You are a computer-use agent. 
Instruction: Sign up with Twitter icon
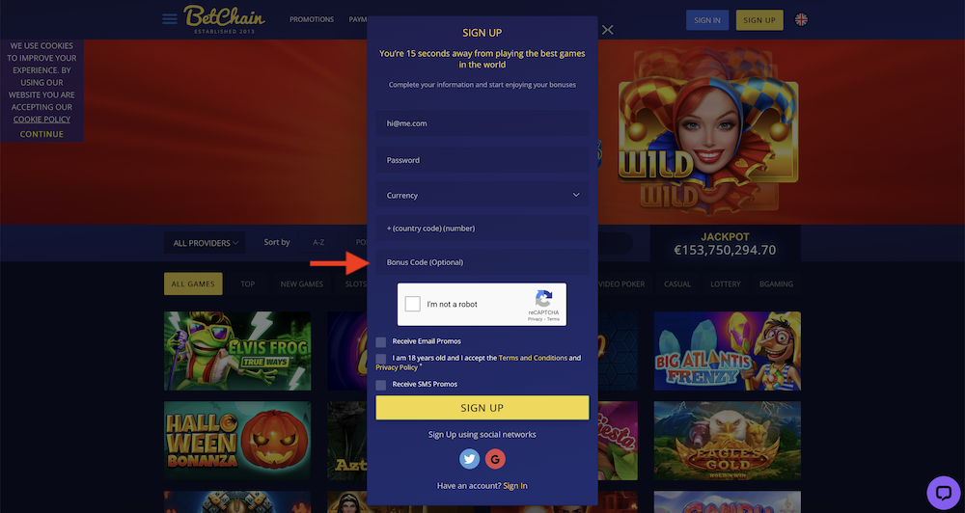[470, 459]
